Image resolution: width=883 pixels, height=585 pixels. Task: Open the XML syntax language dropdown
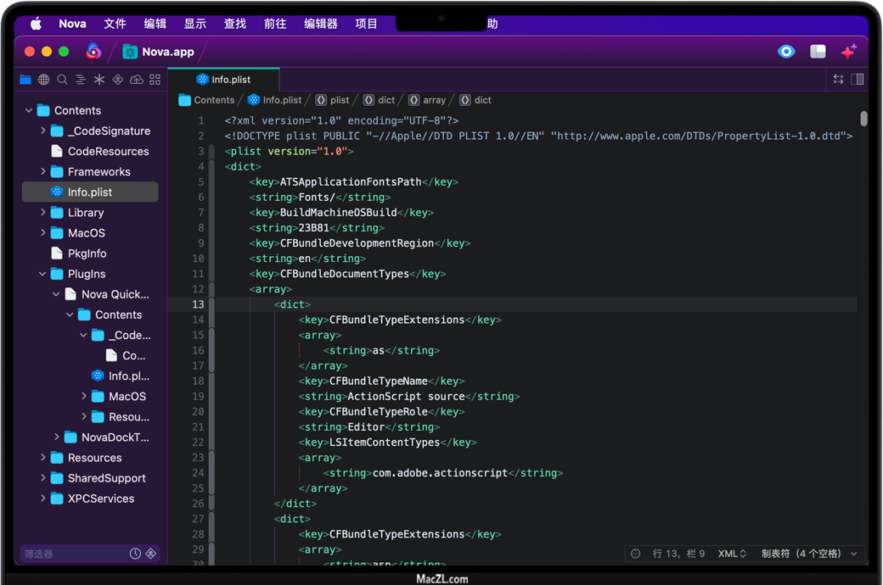732,554
